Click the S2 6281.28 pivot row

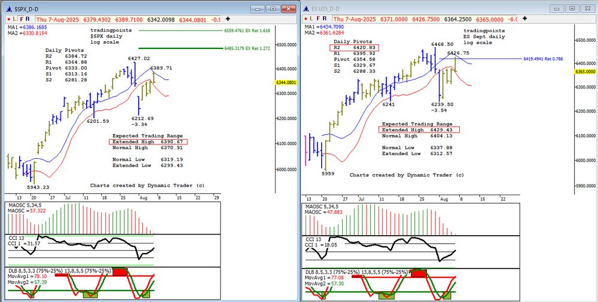66,79
